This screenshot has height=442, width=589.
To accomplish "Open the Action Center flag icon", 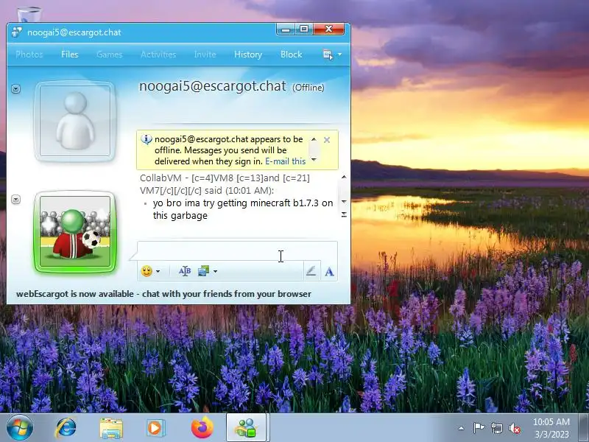I will [479, 428].
